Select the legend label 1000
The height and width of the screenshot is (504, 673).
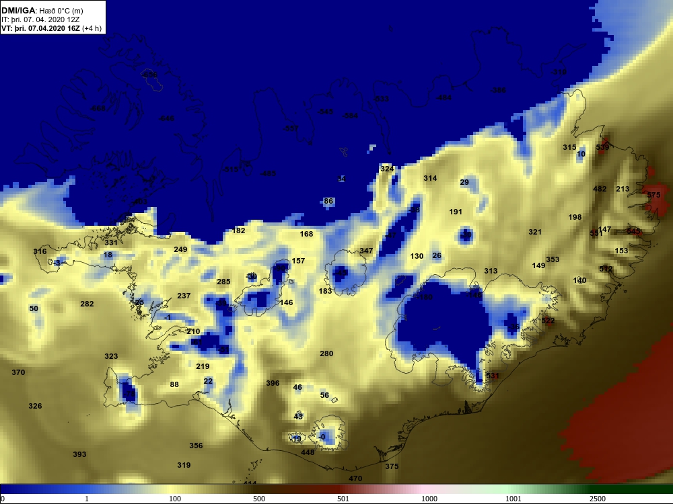(x=429, y=499)
